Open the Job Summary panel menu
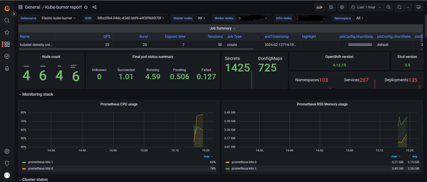This screenshot has height=182, width=427. click(222, 28)
